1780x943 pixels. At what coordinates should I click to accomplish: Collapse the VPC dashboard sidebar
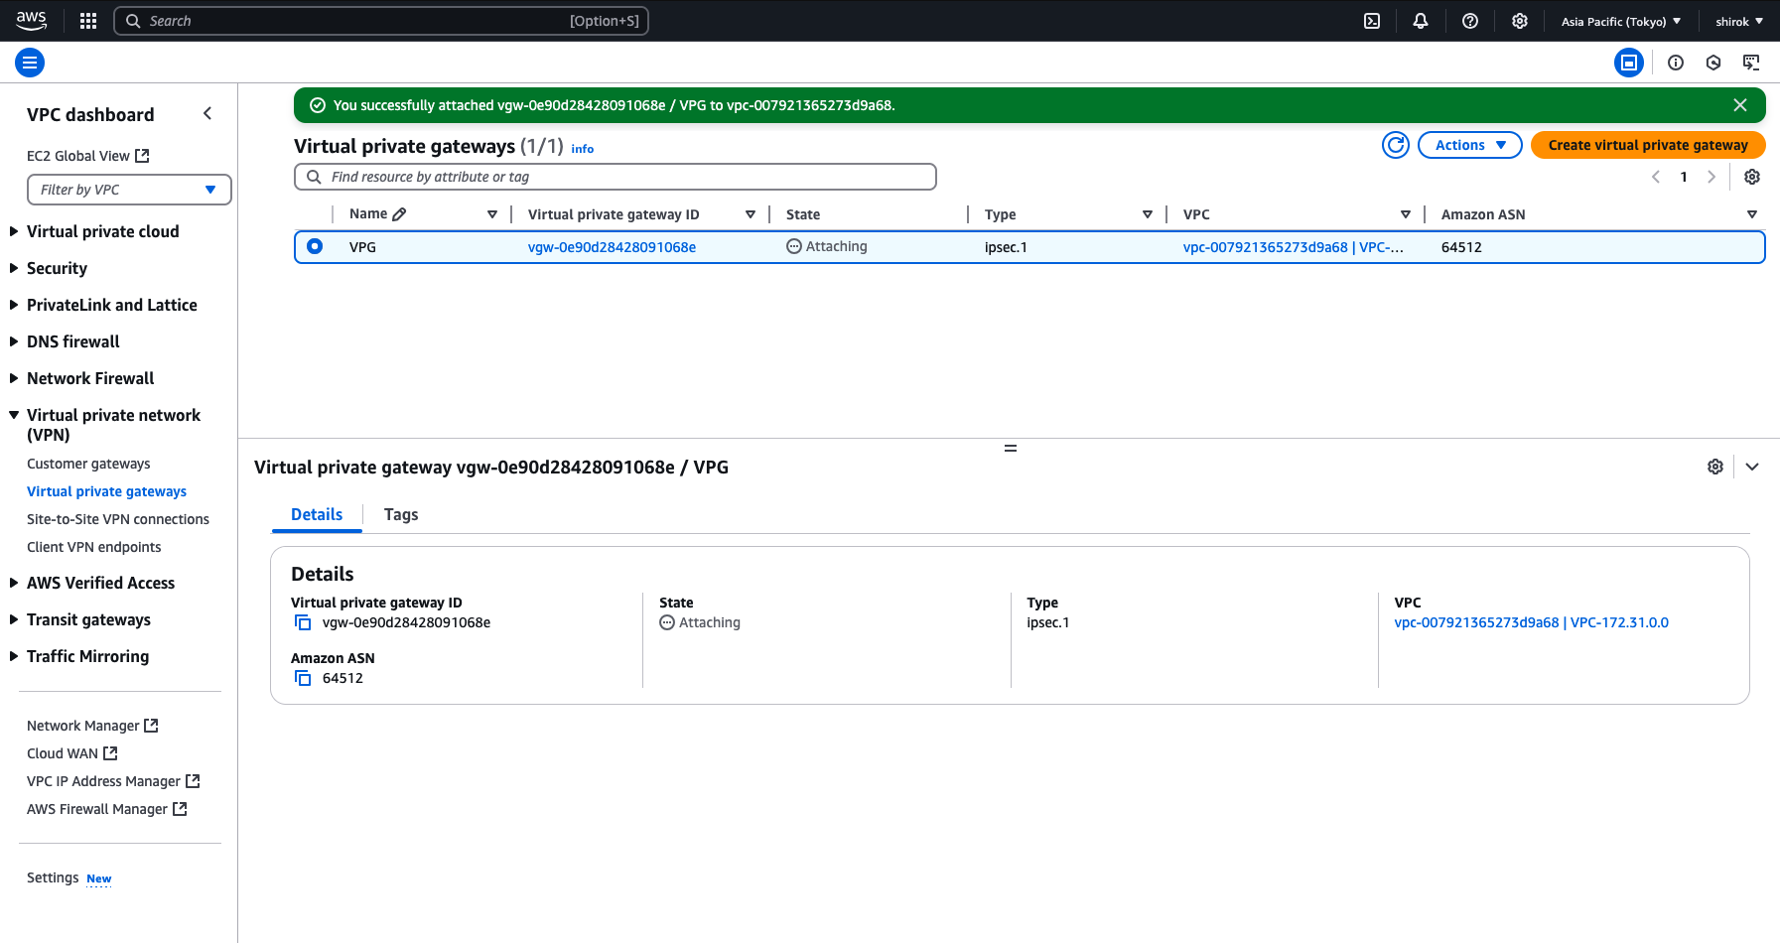[x=207, y=113]
